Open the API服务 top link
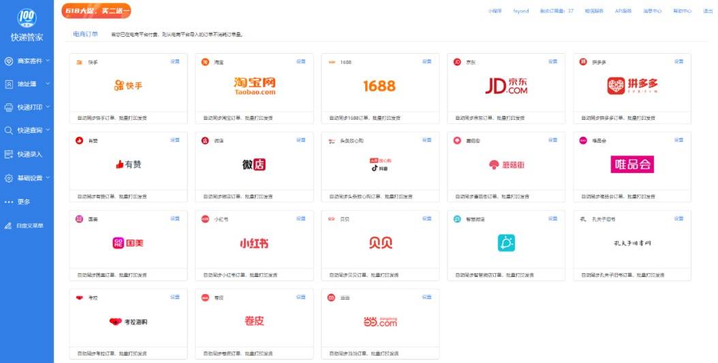Viewport: 718px width, 363px height. click(x=623, y=11)
